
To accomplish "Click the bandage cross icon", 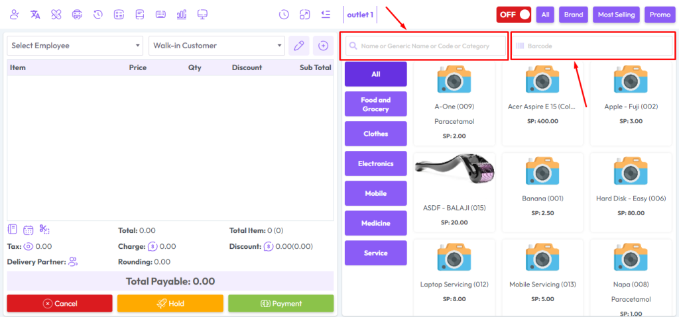I will pyautogui.click(x=56, y=15).
